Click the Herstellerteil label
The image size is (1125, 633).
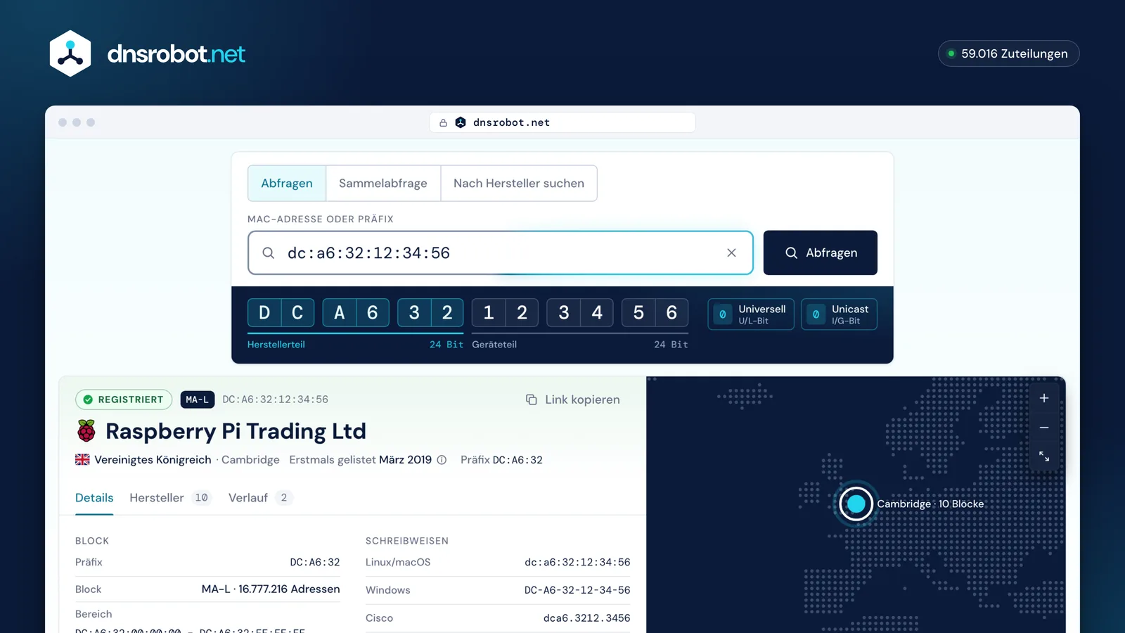click(276, 345)
